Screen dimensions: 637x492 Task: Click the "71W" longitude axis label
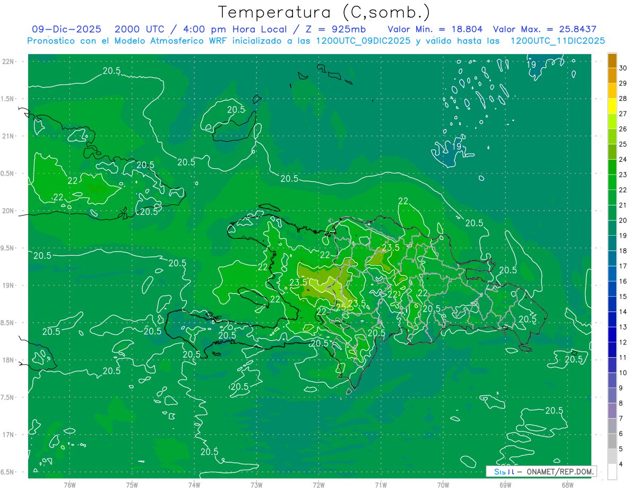(381, 485)
